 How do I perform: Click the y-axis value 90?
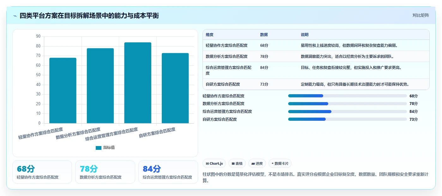[x=38, y=36]
